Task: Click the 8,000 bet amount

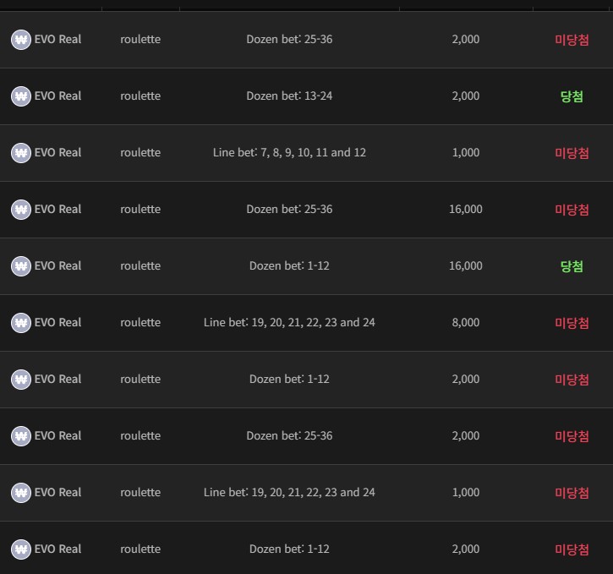Action: (x=465, y=323)
